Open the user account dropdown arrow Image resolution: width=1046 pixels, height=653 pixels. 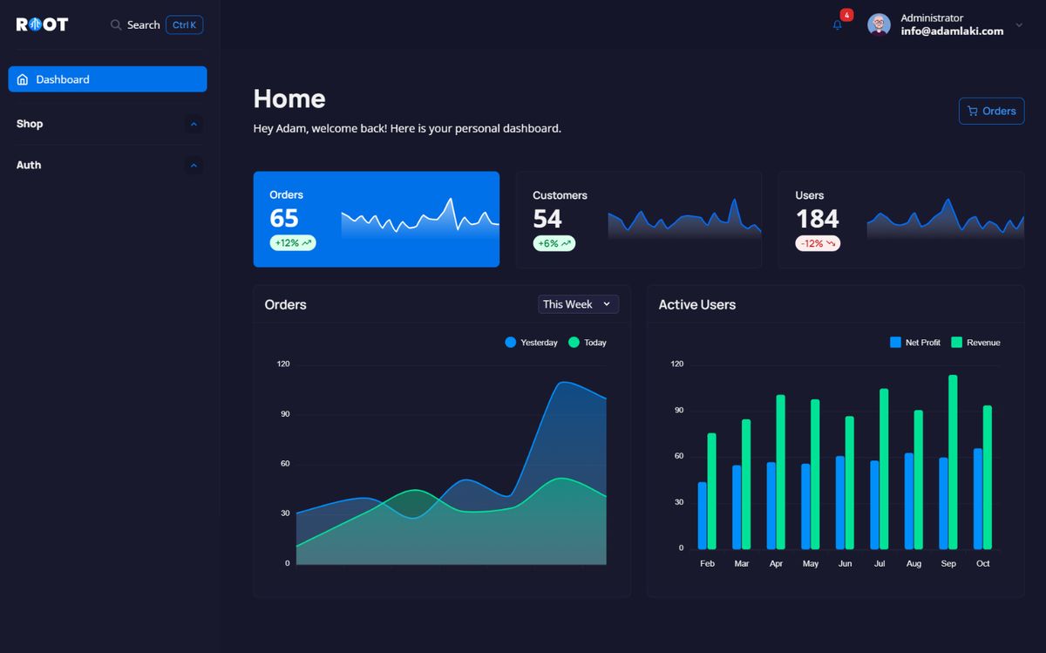[1019, 25]
